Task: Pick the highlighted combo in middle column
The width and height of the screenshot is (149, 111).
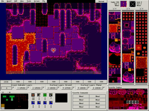Action: [126, 64]
